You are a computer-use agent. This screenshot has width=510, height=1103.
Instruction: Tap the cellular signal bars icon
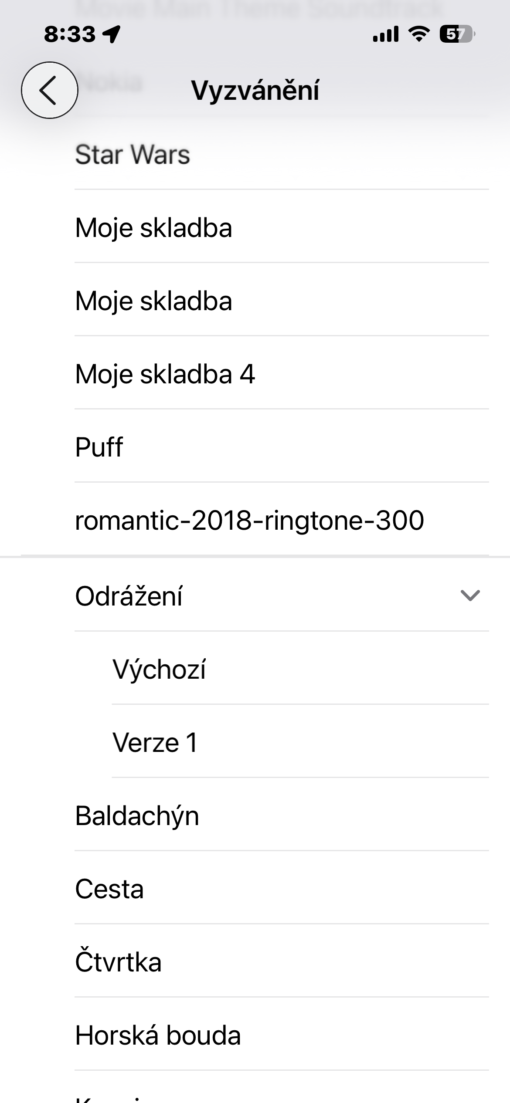pyautogui.click(x=385, y=34)
